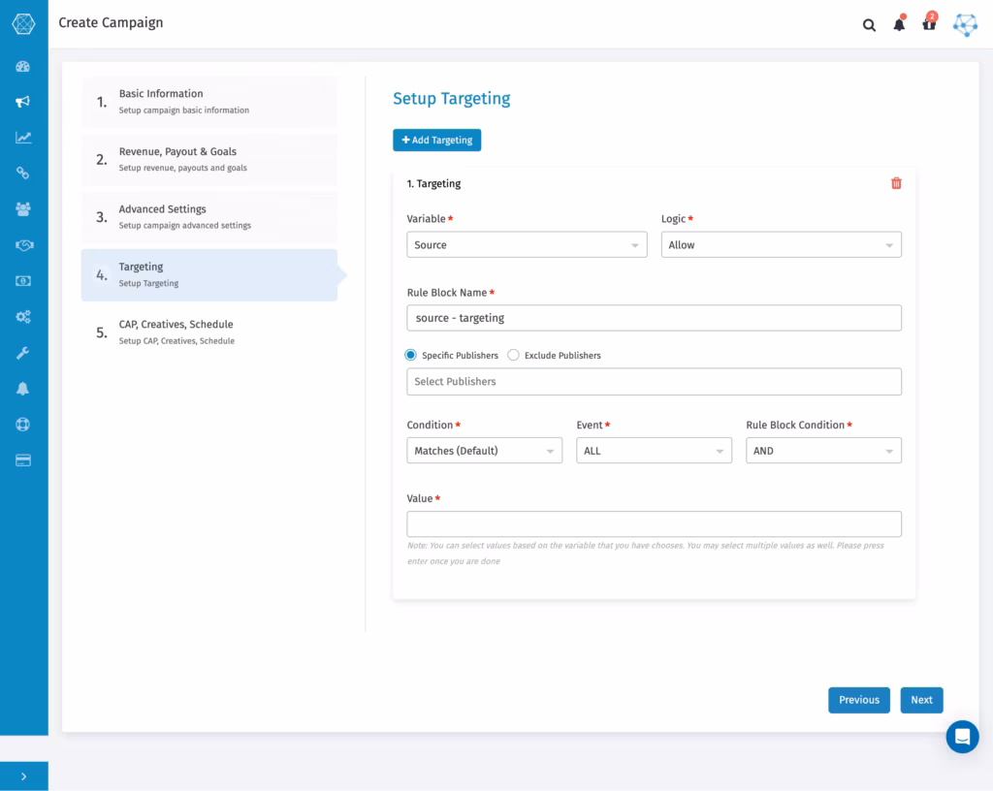Open the user profile avatar
The width and height of the screenshot is (993, 791).
click(965, 24)
